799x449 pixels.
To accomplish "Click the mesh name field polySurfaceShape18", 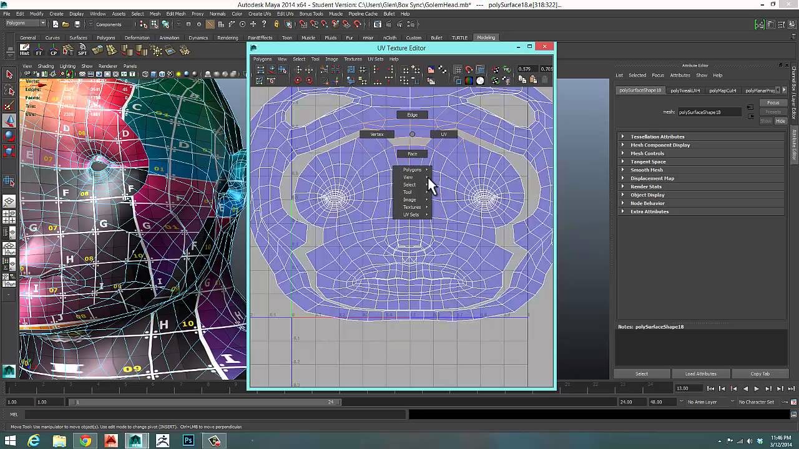I will [710, 112].
